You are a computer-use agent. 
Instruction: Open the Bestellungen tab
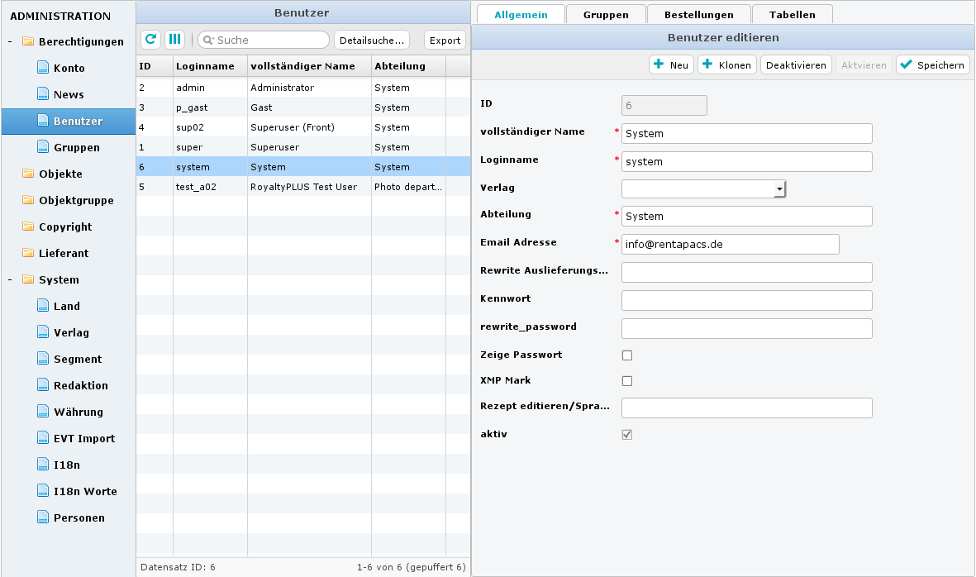pos(698,15)
